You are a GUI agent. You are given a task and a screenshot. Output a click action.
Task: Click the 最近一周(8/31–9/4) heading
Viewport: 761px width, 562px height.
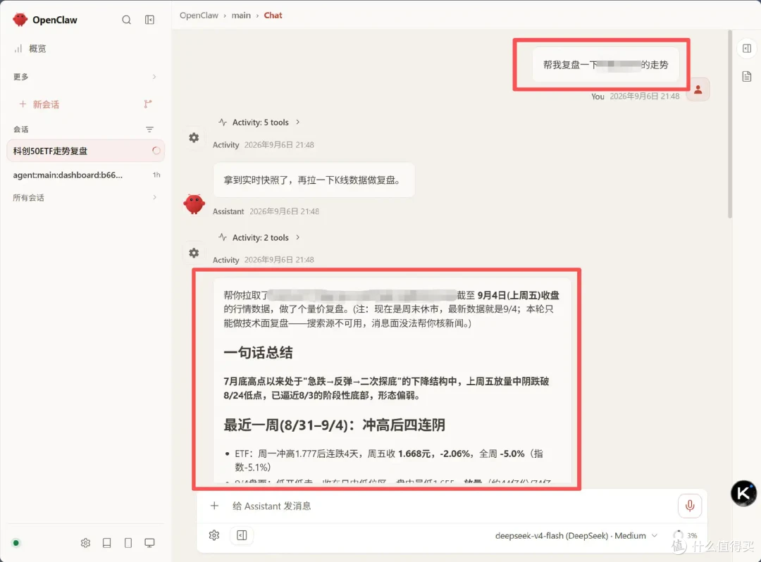click(335, 425)
